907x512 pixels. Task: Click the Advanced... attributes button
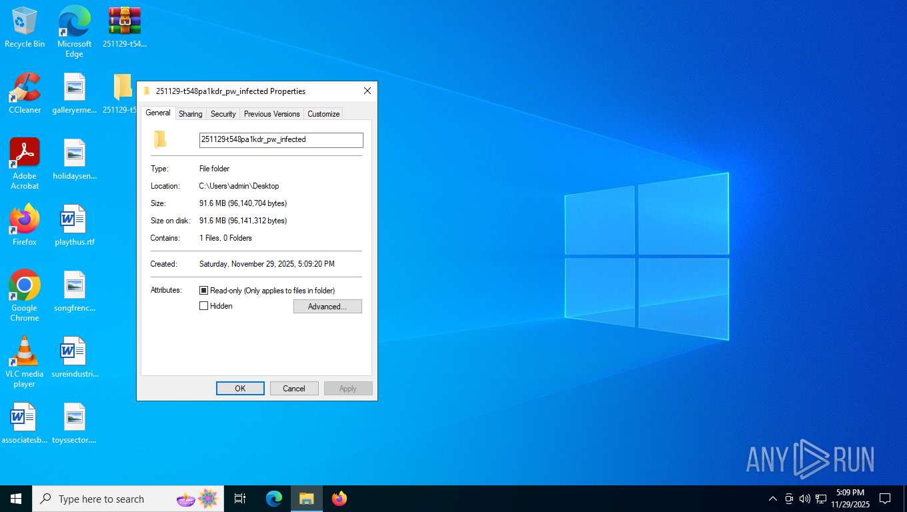[327, 307]
